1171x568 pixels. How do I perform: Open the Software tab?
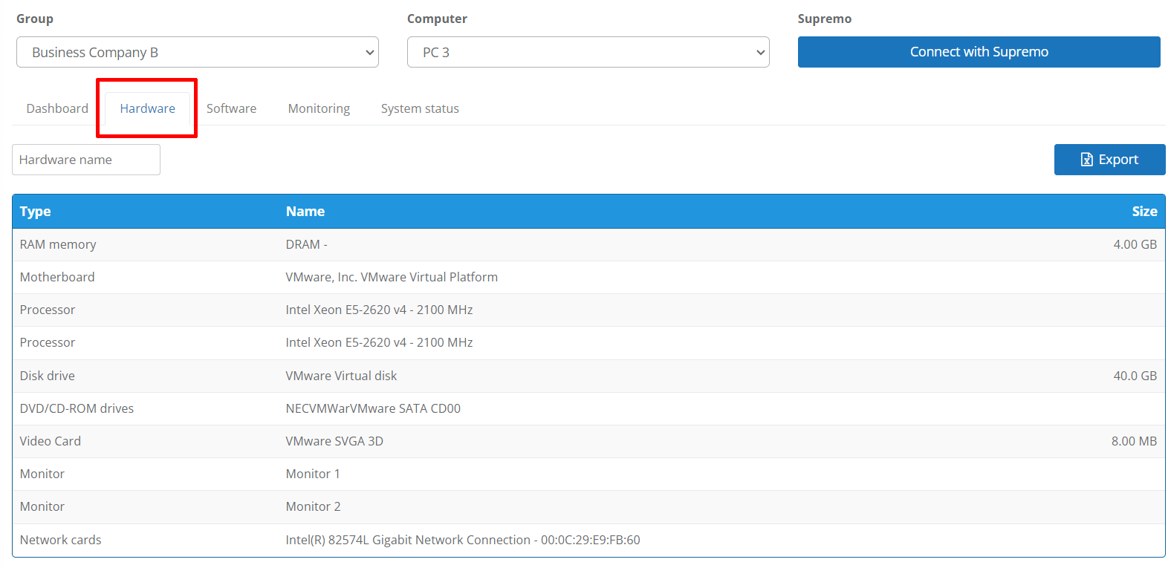pos(232,108)
